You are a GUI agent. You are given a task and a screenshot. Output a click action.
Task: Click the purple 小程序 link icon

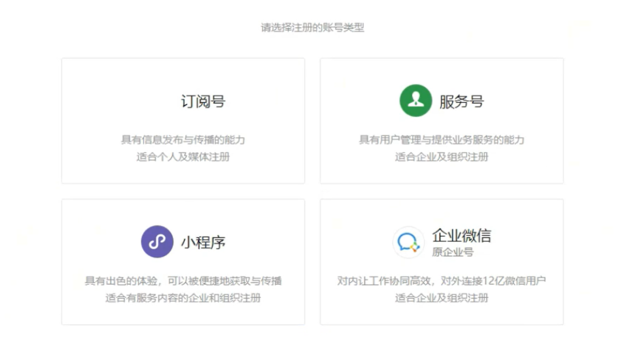coord(157,242)
